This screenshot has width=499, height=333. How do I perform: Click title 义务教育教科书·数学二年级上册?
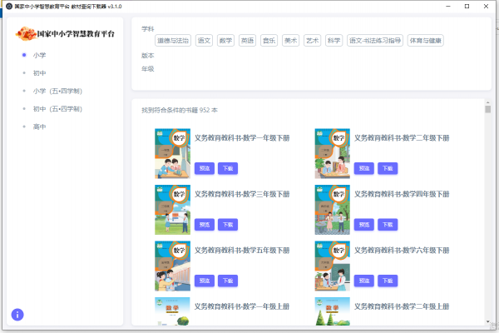402,306
